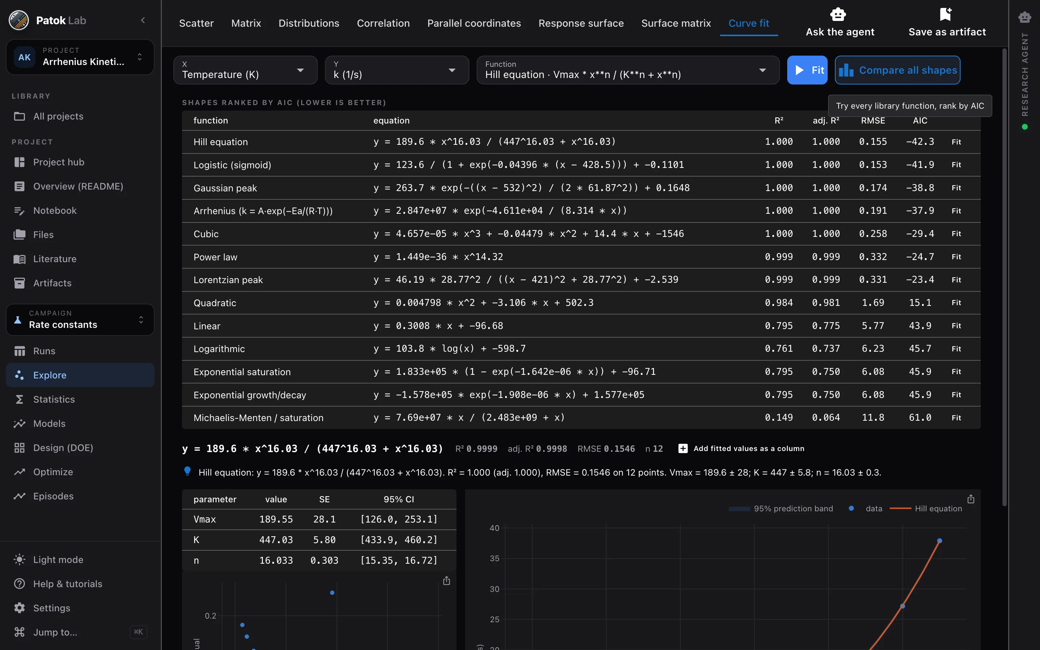This screenshot has width=1040, height=650.
Task: Open the Episodes icon
Action: coord(19,496)
